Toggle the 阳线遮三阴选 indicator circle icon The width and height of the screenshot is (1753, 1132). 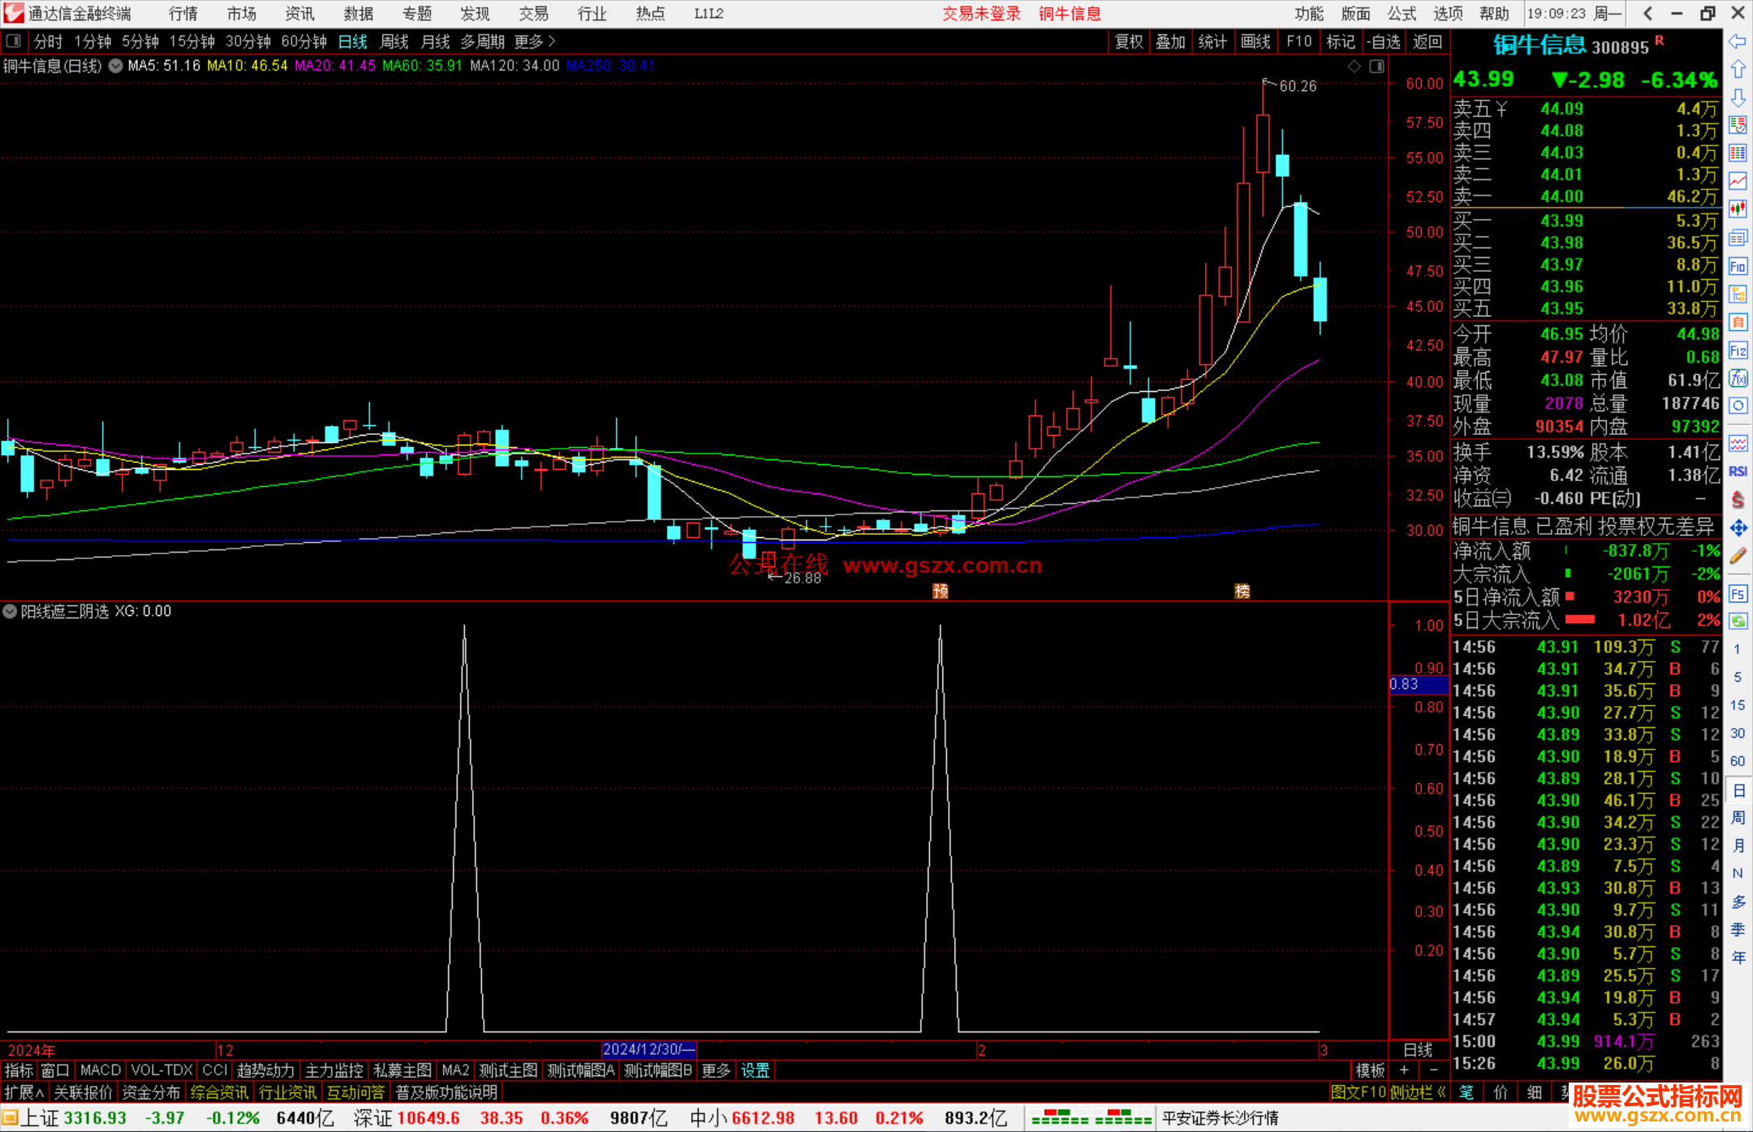[10, 611]
